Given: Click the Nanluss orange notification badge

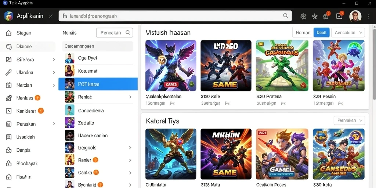Looking at the screenshot, I should coord(37,98).
